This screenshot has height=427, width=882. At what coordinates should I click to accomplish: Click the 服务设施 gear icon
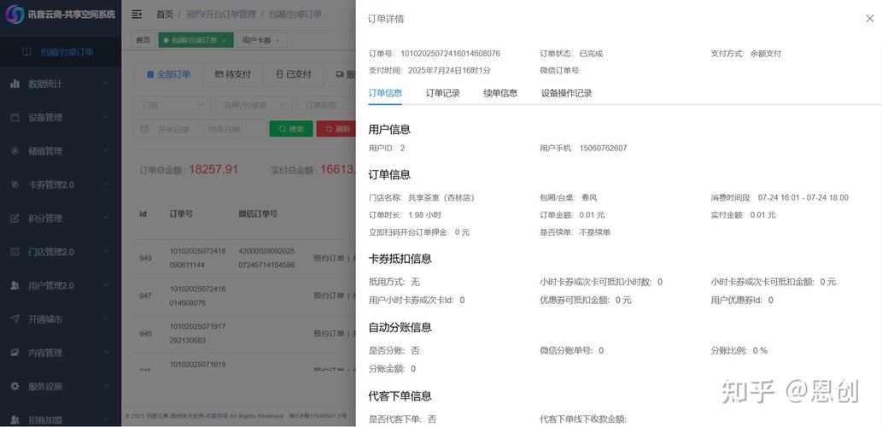coord(15,387)
